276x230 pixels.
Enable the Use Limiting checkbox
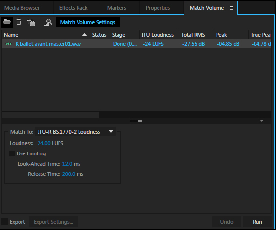click(12, 153)
